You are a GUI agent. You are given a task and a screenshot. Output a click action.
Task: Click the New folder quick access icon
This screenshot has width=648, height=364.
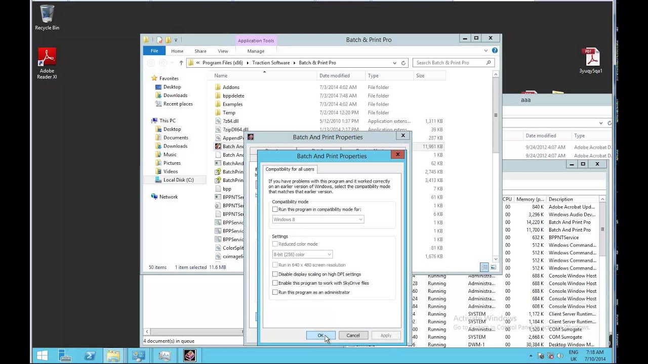tap(168, 40)
